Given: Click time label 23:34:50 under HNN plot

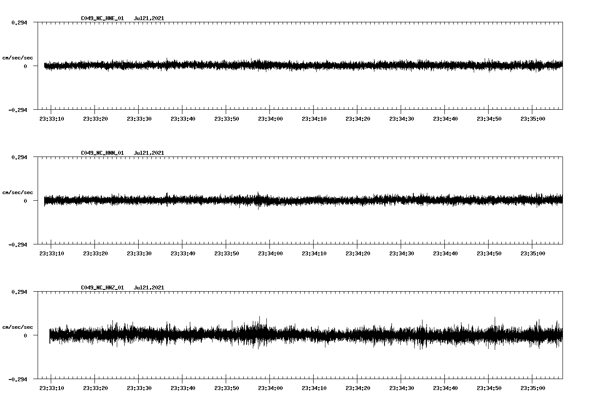Looking at the screenshot, I should (x=489, y=253).
